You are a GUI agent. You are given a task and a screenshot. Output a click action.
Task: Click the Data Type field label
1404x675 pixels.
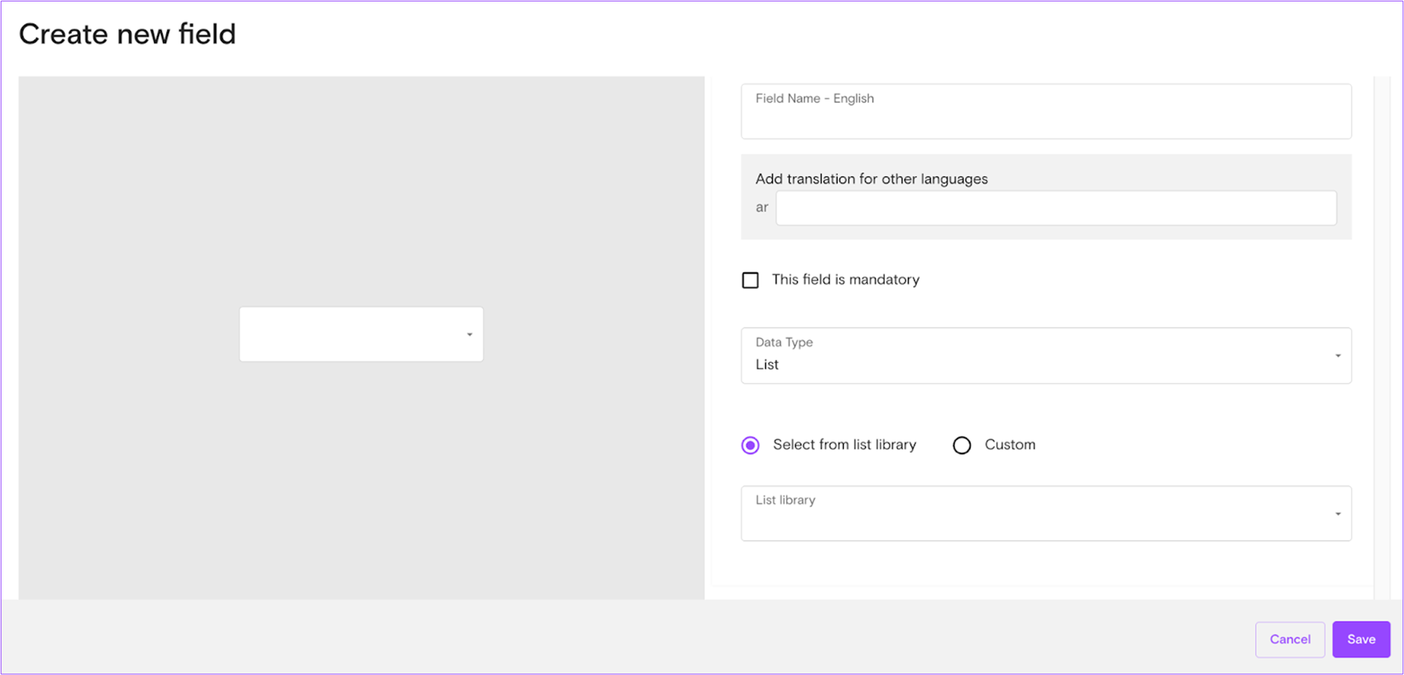tap(783, 342)
